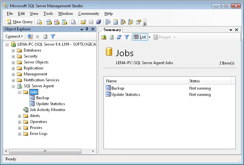Click the Analysis Services MDX Query icon
The height and width of the screenshot is (165, 244).
pos(49,22)
